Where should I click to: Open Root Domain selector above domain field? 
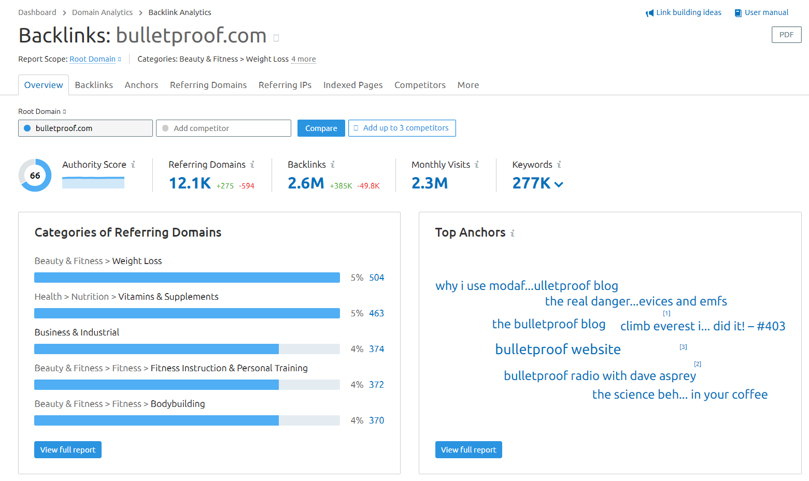pos(42,111)
